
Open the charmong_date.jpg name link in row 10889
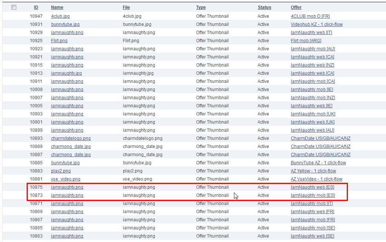click(x=71, y=147)
